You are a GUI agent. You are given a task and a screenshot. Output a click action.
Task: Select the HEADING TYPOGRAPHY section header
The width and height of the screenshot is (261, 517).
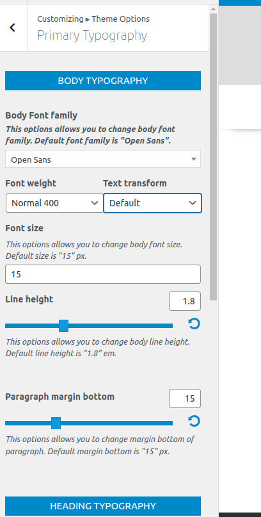pyautogui.click(x=103, y=506)
